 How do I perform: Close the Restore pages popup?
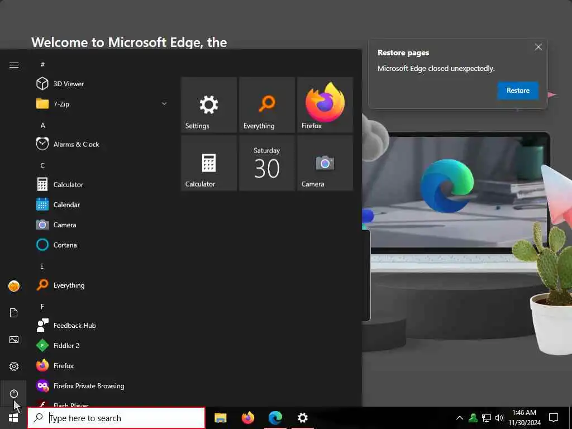[x=538, y=47]
